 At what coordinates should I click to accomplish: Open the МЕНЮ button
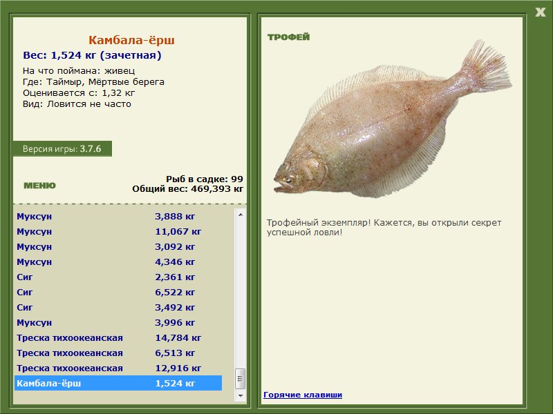tap(39, 186)
